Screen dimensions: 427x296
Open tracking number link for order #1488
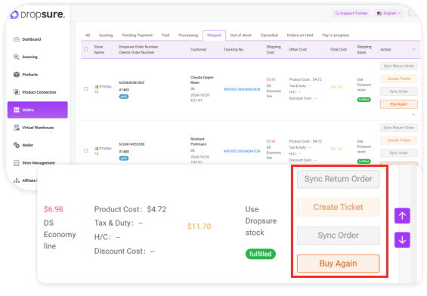coord(242,151)
